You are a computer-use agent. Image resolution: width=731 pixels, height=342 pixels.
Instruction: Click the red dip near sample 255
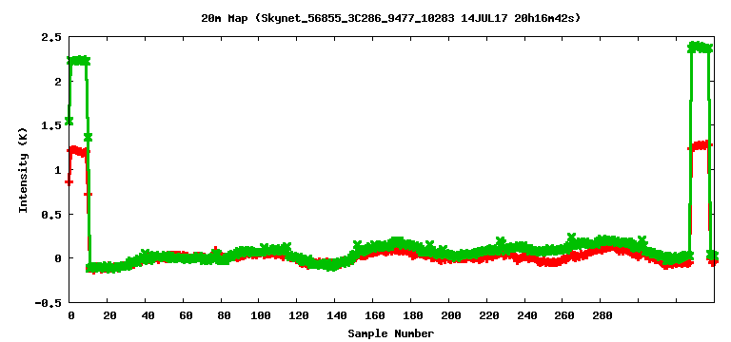click(551, 262)
